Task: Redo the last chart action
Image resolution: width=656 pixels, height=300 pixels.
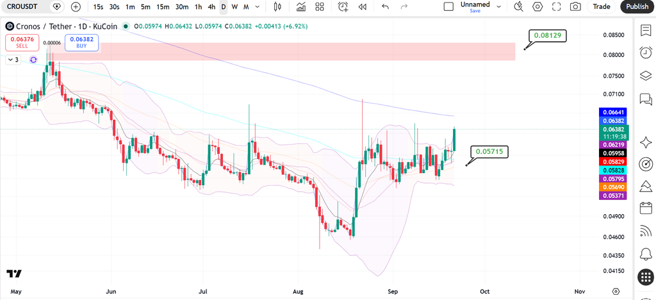Action: pos(404,6)
